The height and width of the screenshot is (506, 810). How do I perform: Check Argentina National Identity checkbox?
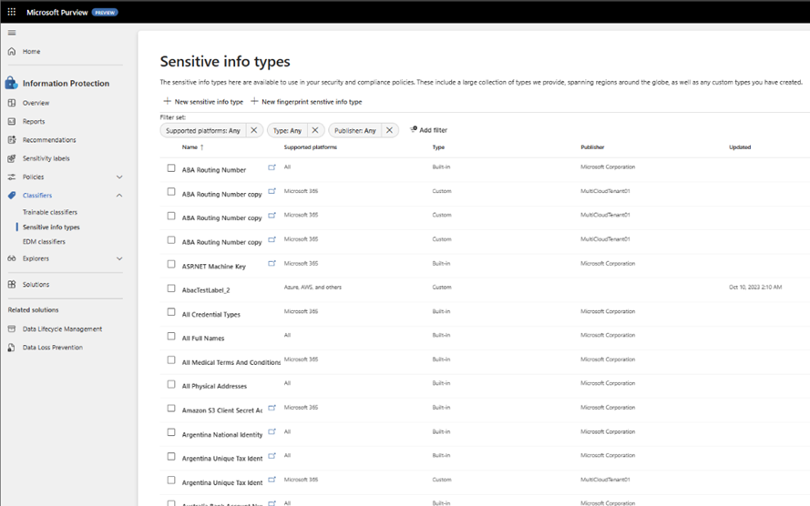[x=171, y=432]
